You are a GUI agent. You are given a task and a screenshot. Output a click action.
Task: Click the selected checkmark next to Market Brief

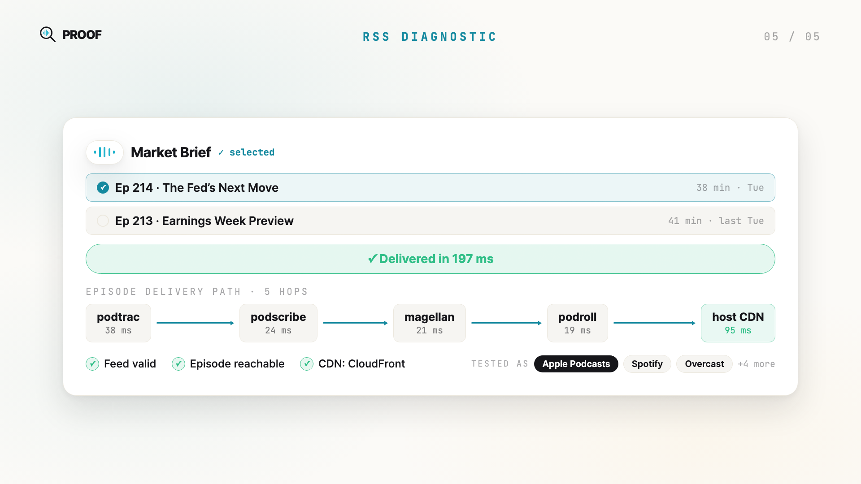pyautogui.click(x=221, y=153)
